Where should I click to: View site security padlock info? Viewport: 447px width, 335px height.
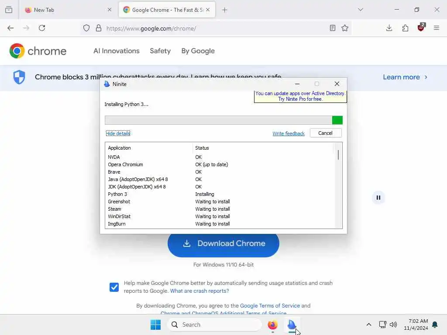(x=99, y=28)
